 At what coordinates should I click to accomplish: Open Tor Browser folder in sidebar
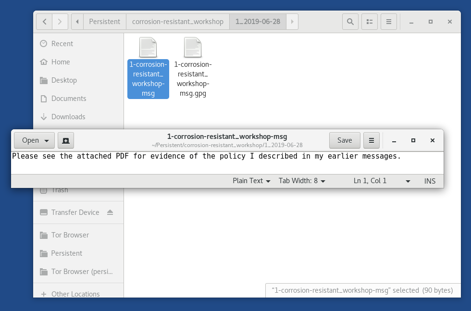[x=78, y=235]
